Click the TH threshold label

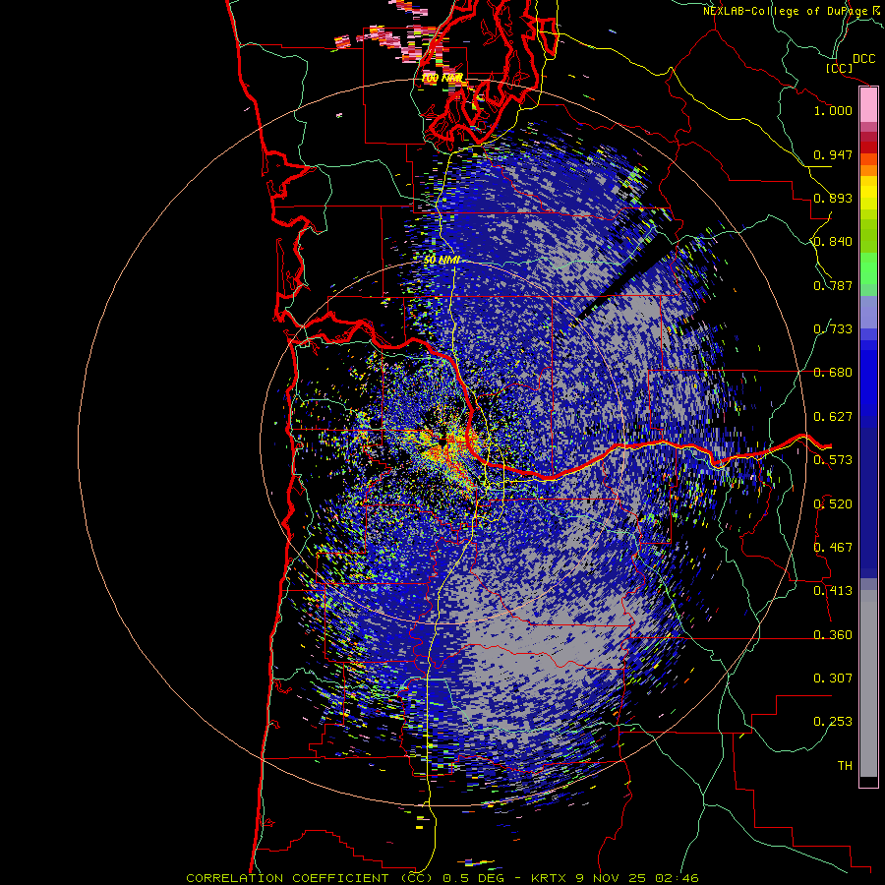(x=845, y=766)
